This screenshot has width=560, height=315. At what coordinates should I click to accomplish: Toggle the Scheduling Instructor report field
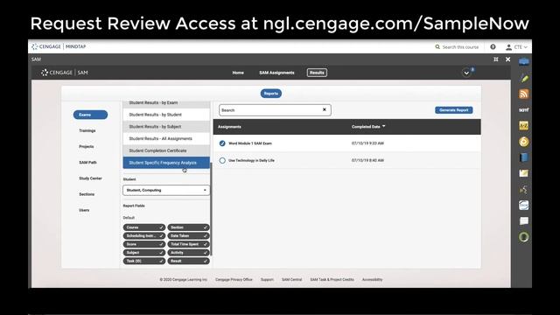143,235
